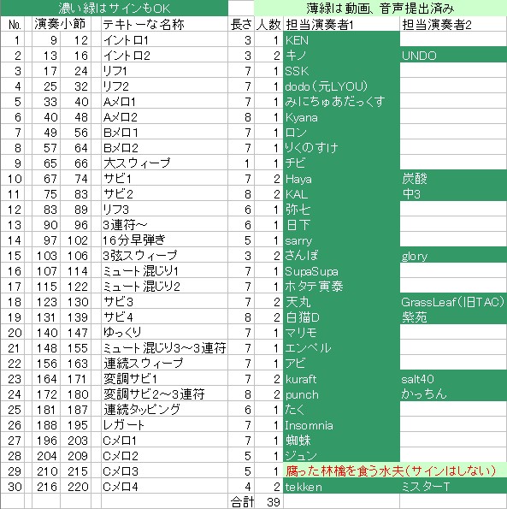The image size is (507, 509).
Task: Click the 連続スウィープ cell
Action: (x=164, y=364)
